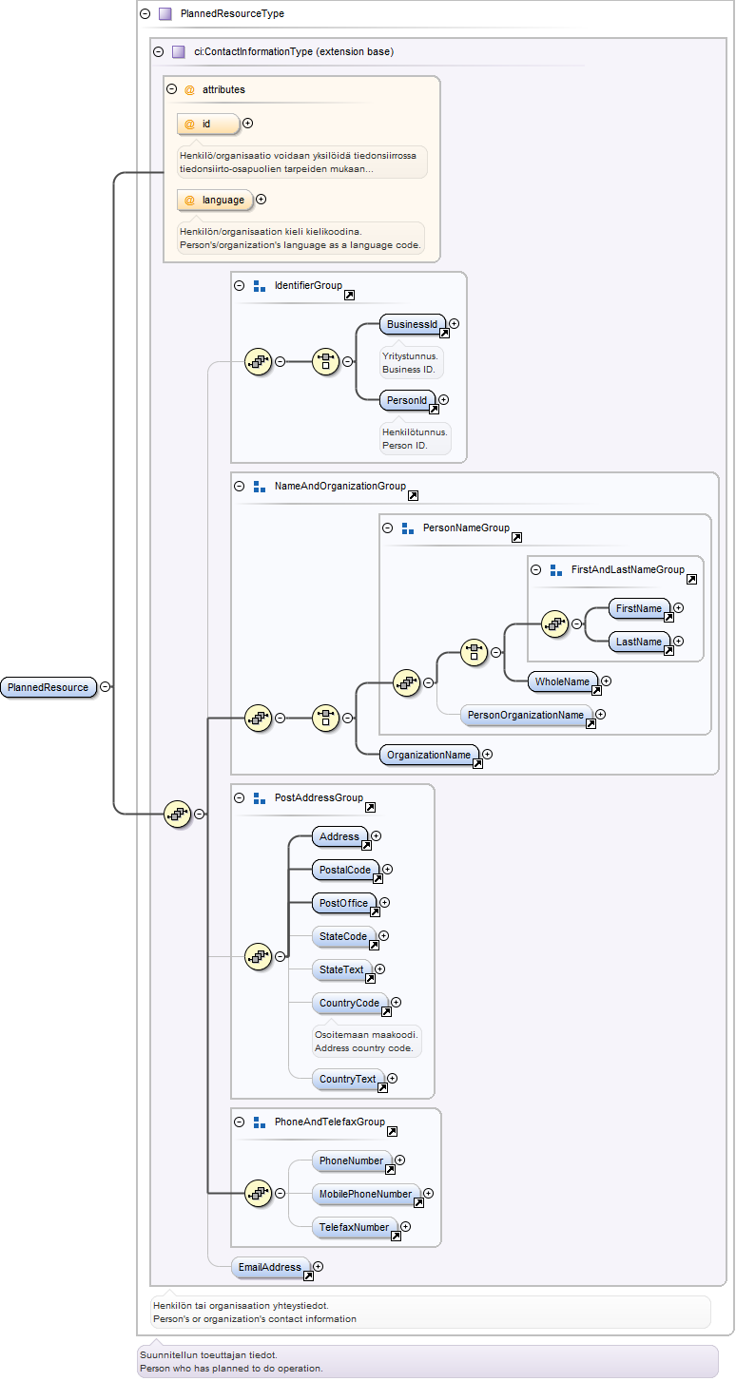Select the EmailAddress element
This screenshot has height=1381, width=736.
point(271,1267)
